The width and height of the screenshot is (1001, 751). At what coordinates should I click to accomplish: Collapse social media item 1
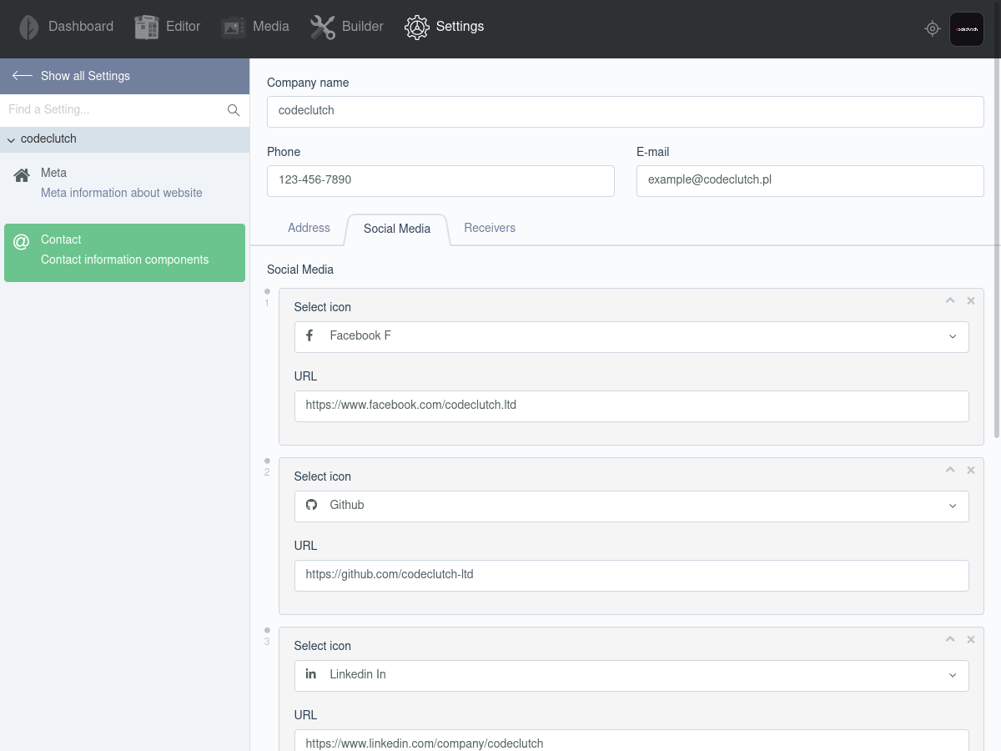pyautogui.click(x=950, y=300)
